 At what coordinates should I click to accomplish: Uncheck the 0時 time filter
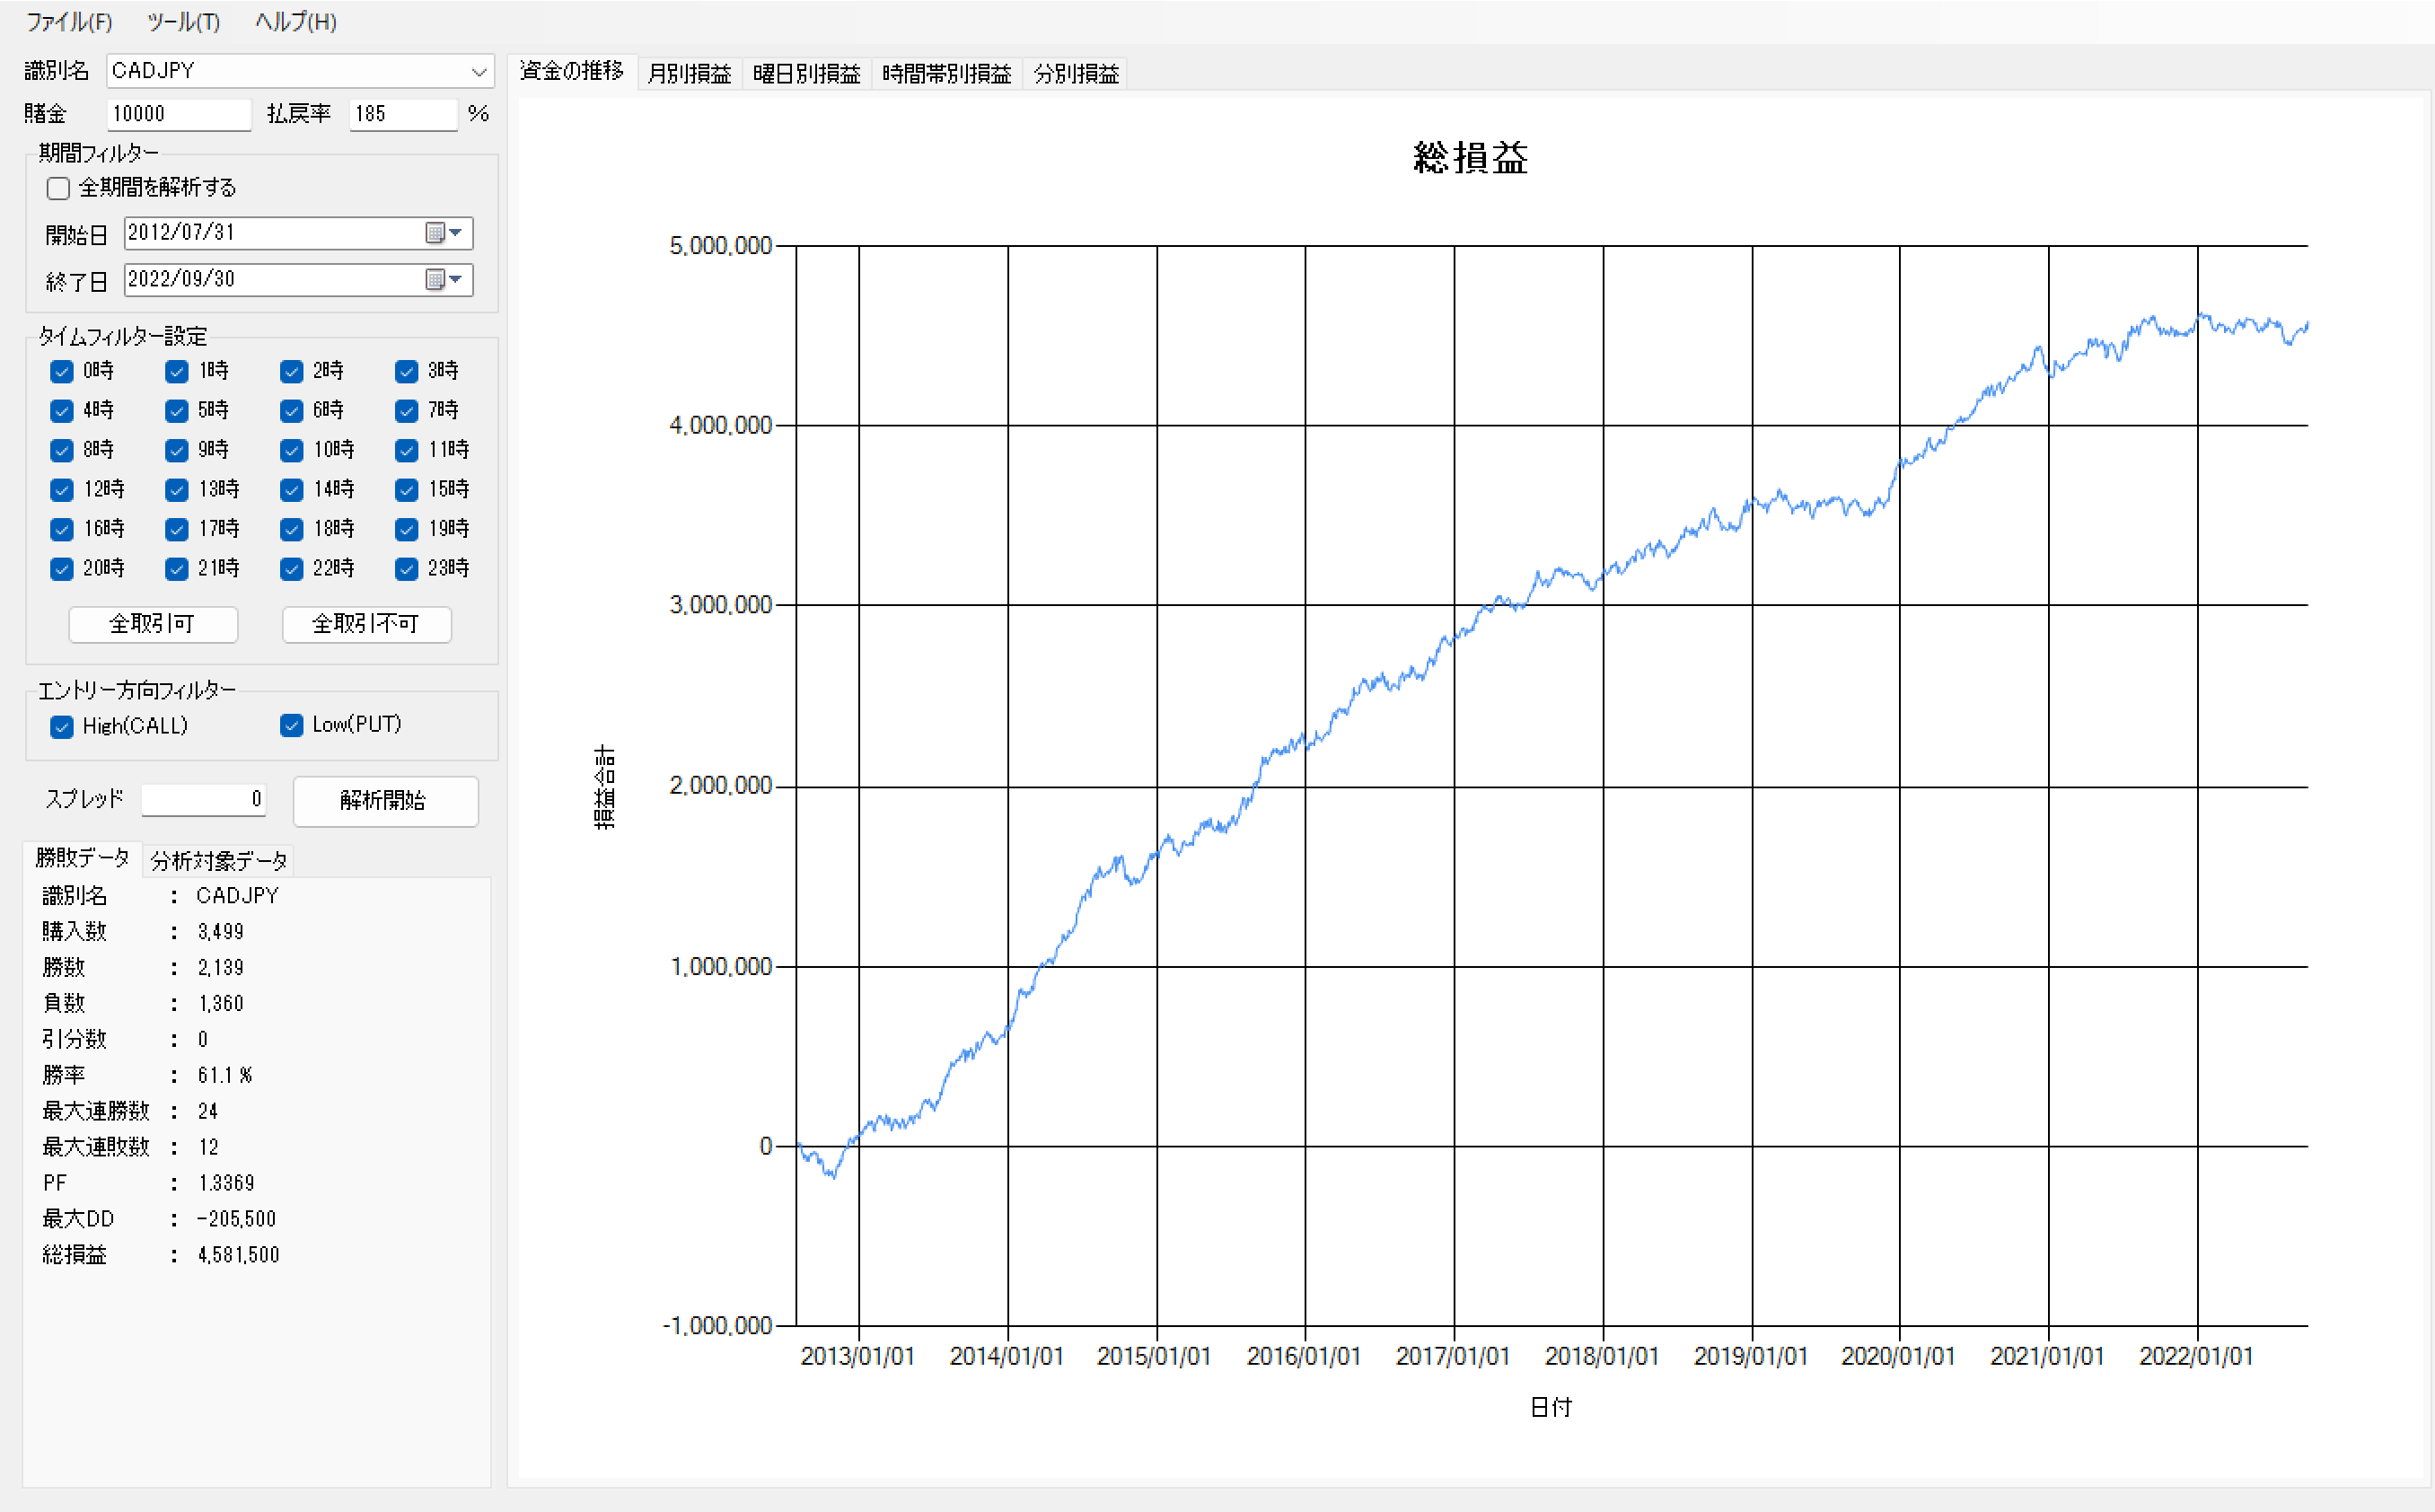62,372
